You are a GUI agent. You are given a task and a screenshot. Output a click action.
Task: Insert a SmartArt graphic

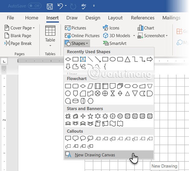pyautogui.click(x=115, y=43)
